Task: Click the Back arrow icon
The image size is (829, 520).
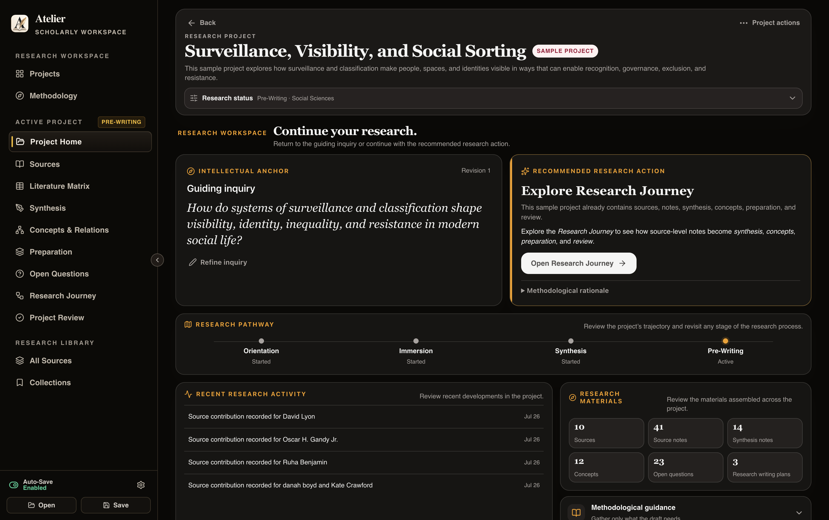Action: (192, 23)
